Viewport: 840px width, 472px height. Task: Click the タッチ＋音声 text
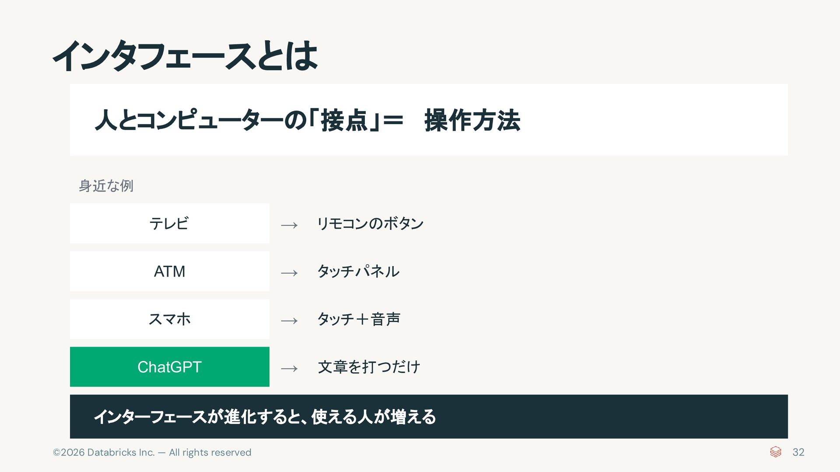coord(359,319)
